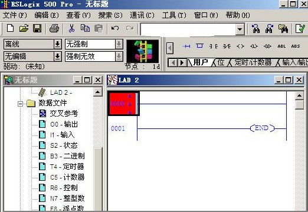Click the END instruction on rung 0001
The width and height of the screenshot is (308, 212).
(262, 128)
